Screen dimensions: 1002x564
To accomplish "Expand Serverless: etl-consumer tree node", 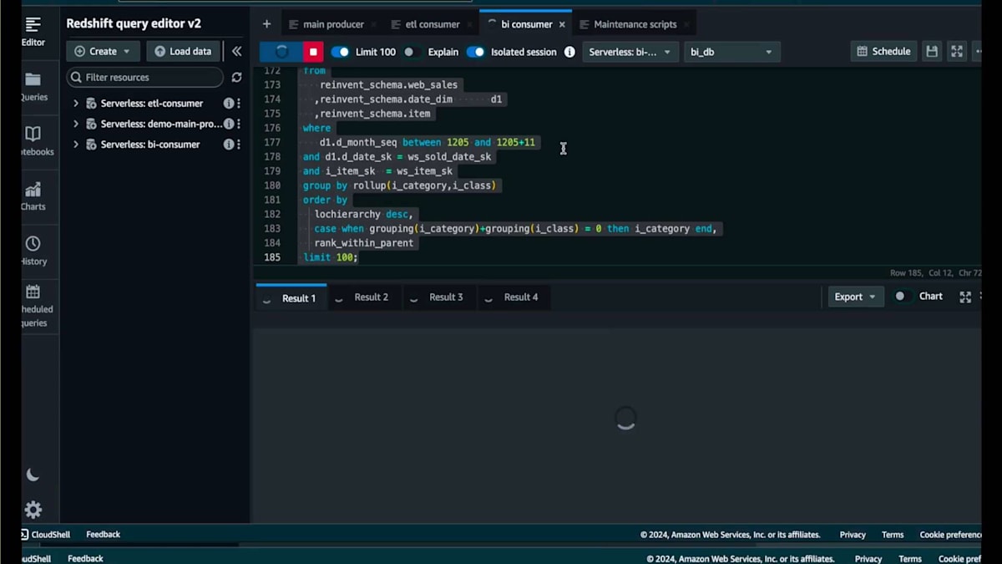I will (x=76, y=104).
